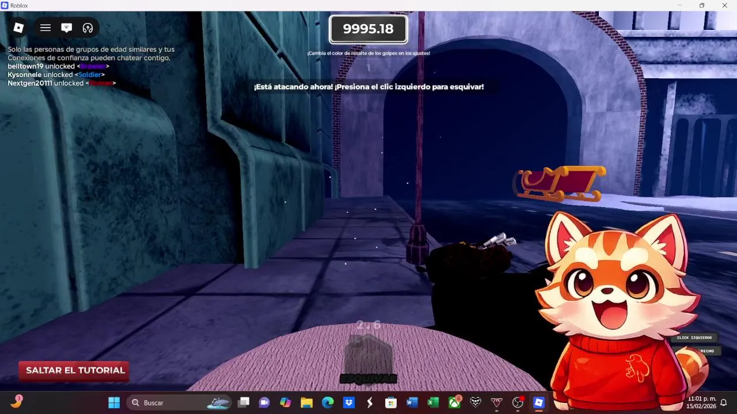Launch Word from the taskbar

412,402
